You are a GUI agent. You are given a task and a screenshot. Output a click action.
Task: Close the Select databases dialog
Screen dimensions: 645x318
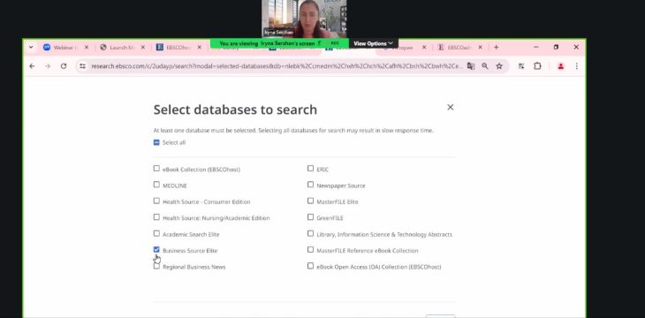450,108
